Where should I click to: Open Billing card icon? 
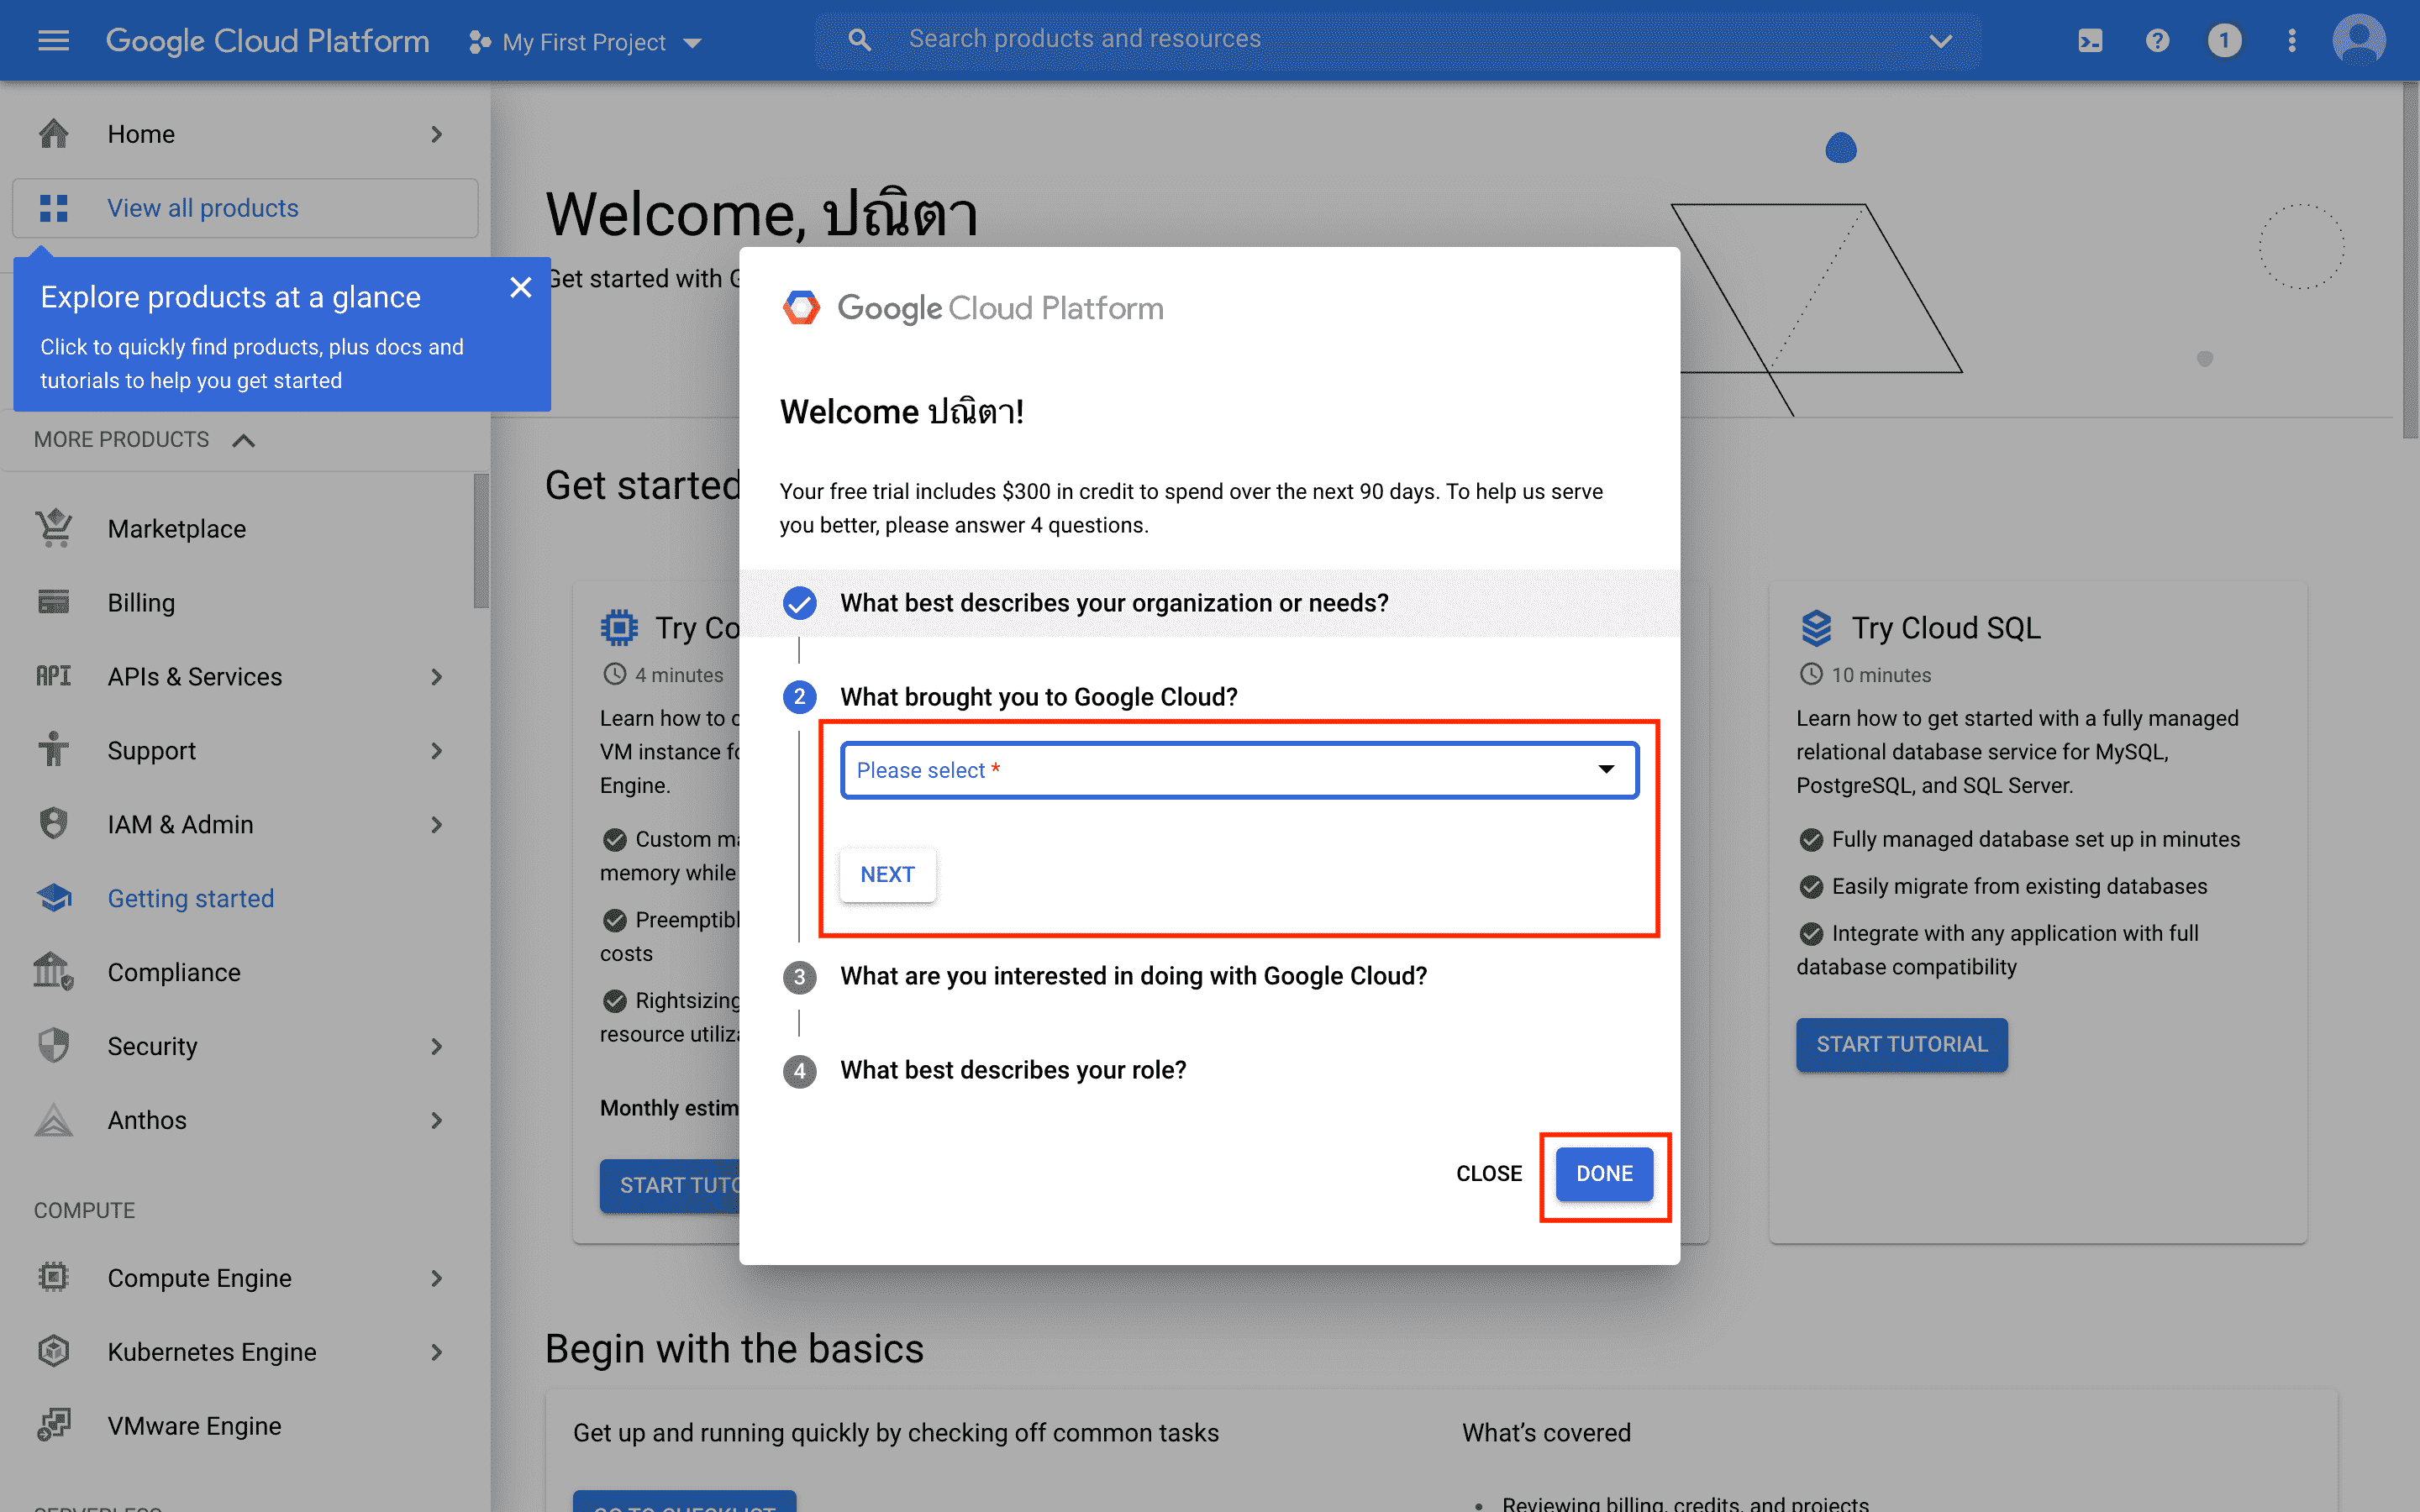53,602
